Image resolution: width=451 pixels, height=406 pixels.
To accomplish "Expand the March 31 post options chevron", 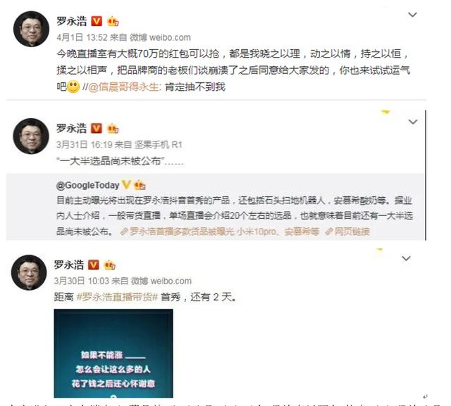I will click(413, 122).
